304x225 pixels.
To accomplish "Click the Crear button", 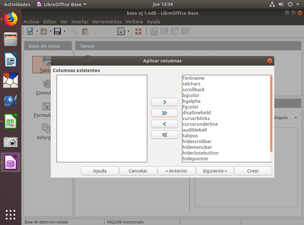I will click(253, 171).
